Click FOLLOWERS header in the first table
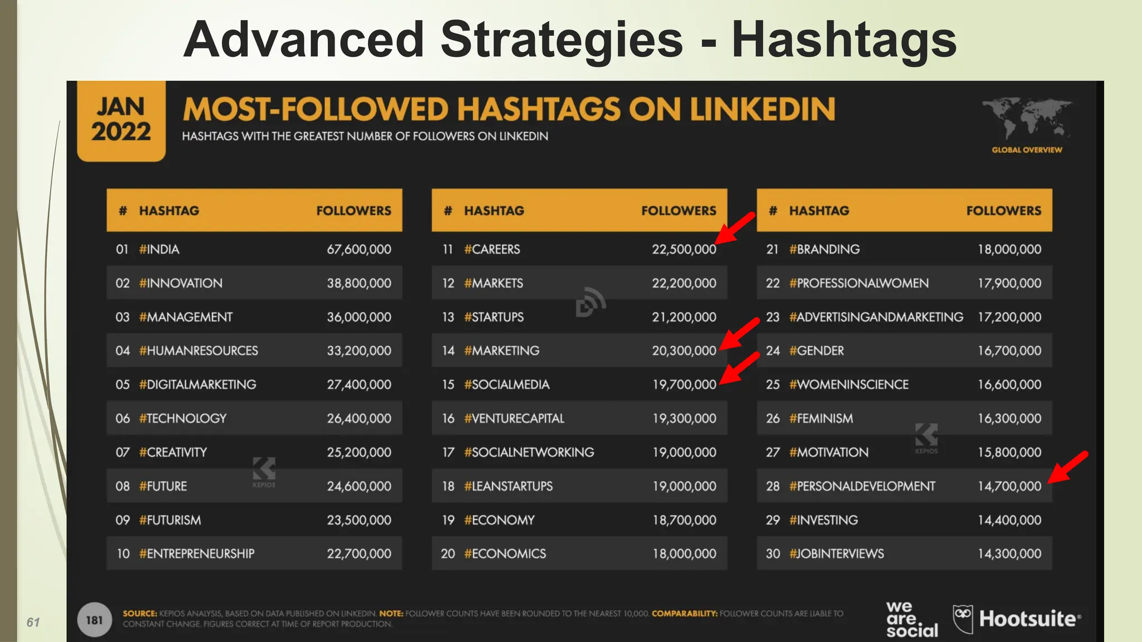Screen dimensions: 1142x642 click(x=354, y=211)
